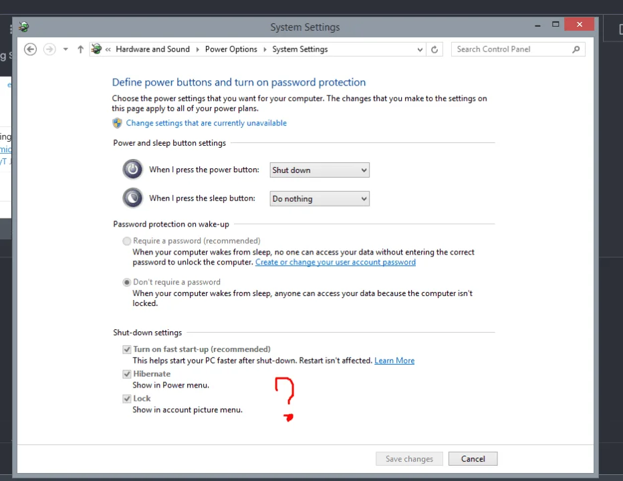This screenshot has width=623, height=481.
Task: Click the Show in Power menu text
Action: [171, 385]
